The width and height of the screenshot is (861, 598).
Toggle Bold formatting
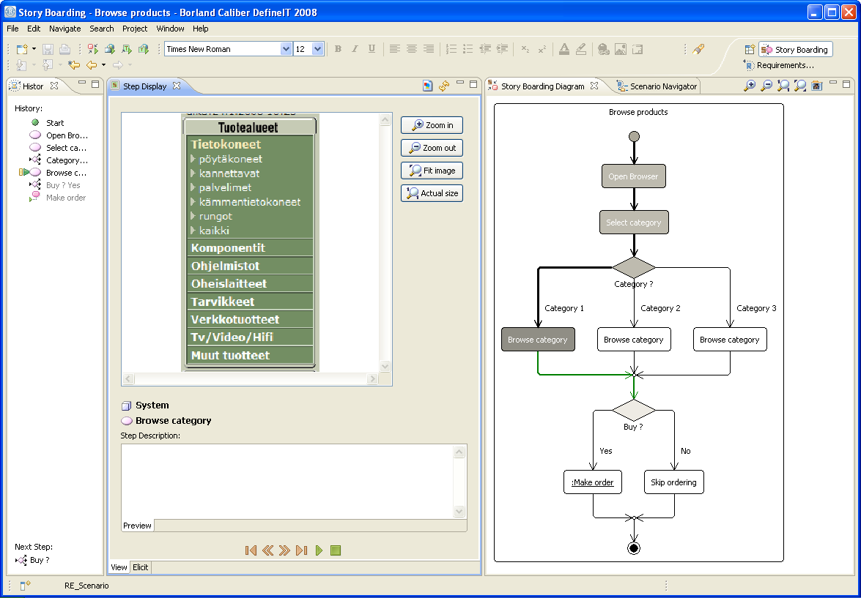[339, 49]
